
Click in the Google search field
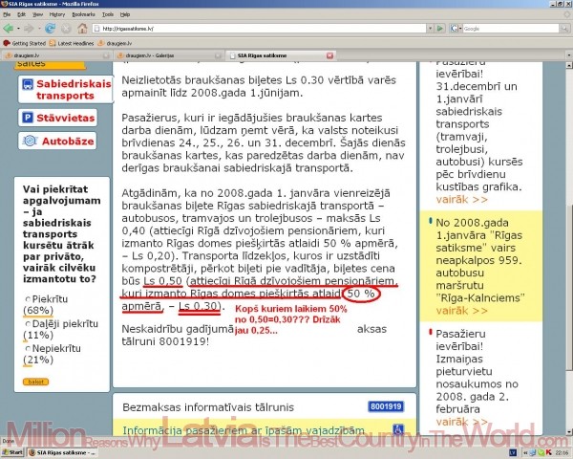pos(506,28)
